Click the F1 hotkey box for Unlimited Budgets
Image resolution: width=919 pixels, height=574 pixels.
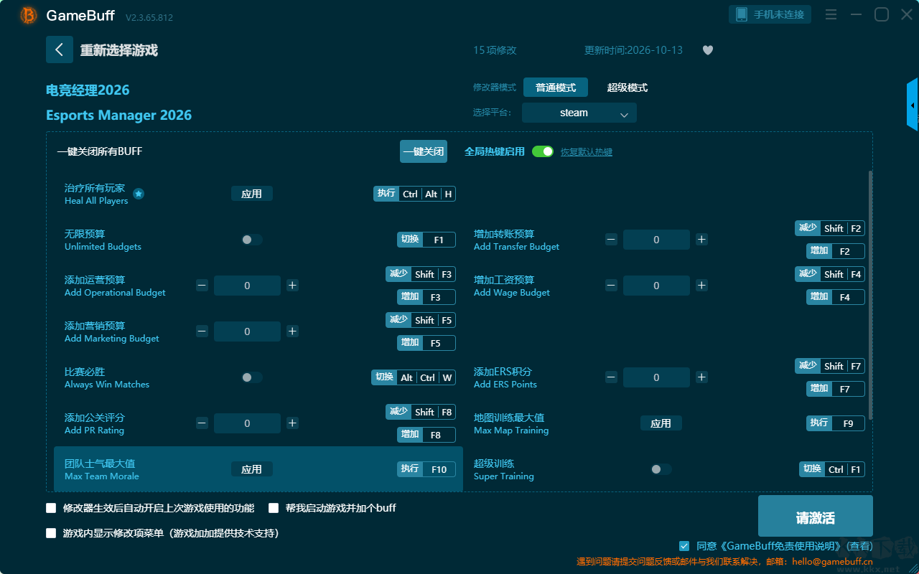pyautogui.click(x=426, y=240)
